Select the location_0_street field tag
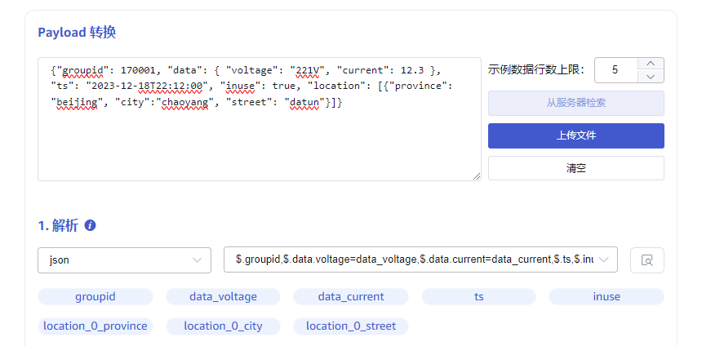The image size is (702, 346). coord(351,326)
